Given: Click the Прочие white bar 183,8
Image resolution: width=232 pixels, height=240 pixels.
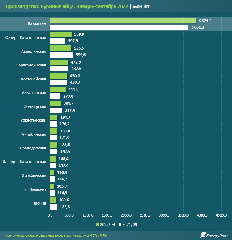Looking at the screenshot, I should tap(53, 207).
